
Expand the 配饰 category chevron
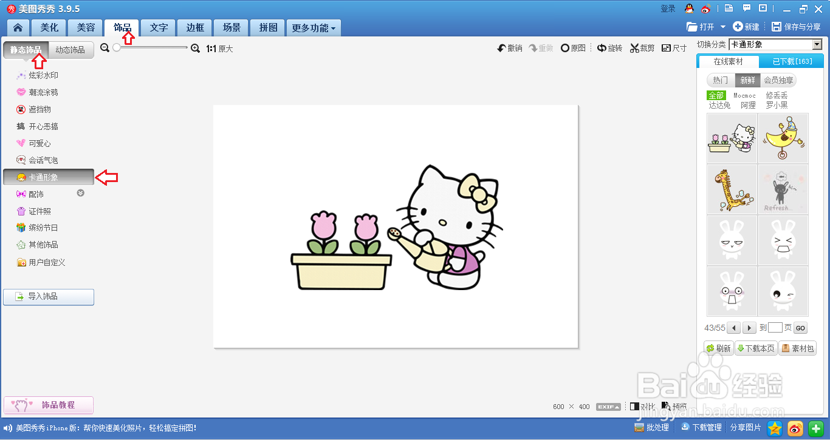pyautogui.click(x=80, y=193)
